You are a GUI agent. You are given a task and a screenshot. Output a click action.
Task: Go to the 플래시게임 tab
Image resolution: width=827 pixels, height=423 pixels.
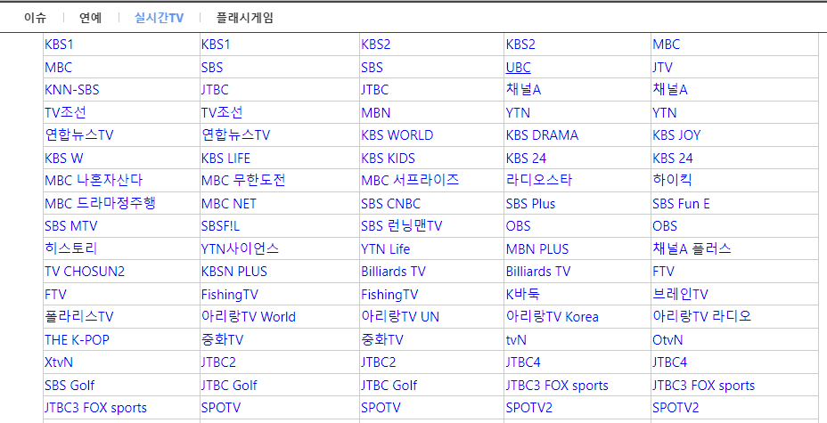coord(245,18)
